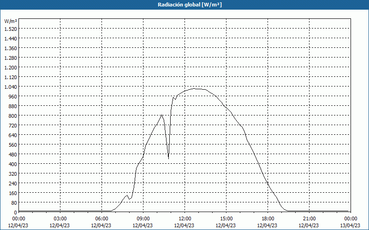Click the W/m² axis unit label
This screenshot has height=230, width=369.
tap(11, 21)
